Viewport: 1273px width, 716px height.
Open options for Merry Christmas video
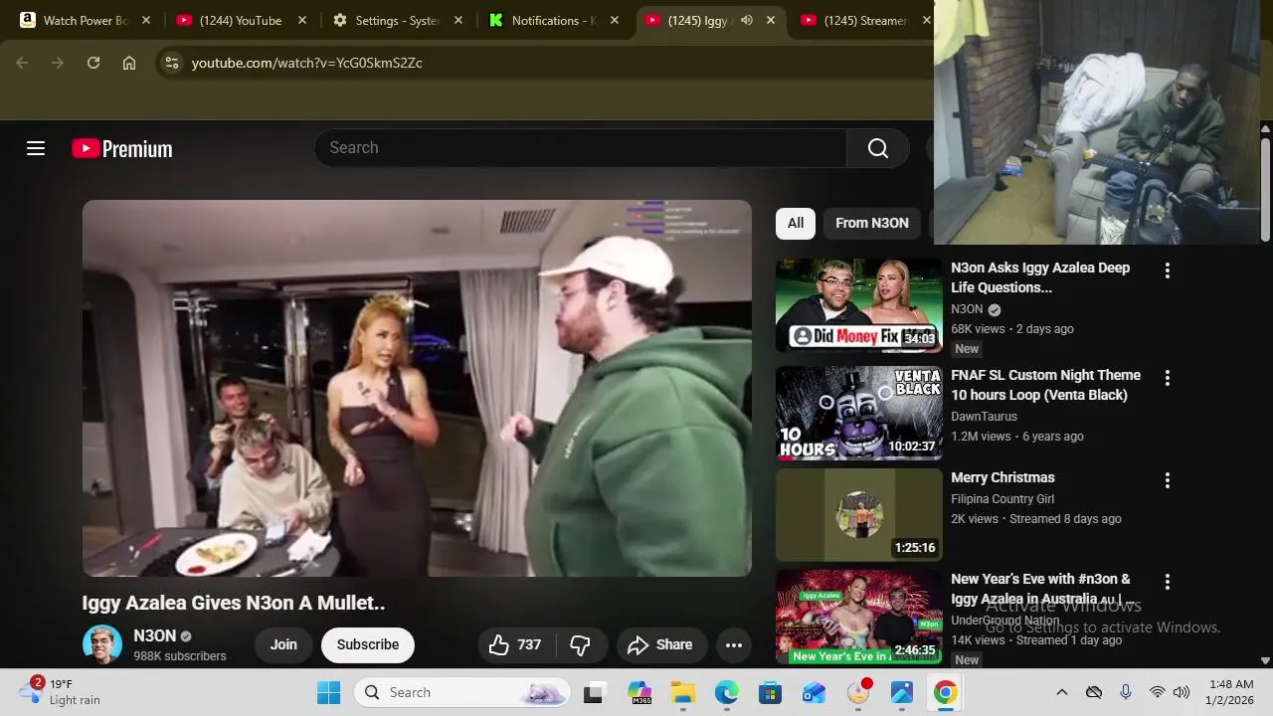(1168, 480)
